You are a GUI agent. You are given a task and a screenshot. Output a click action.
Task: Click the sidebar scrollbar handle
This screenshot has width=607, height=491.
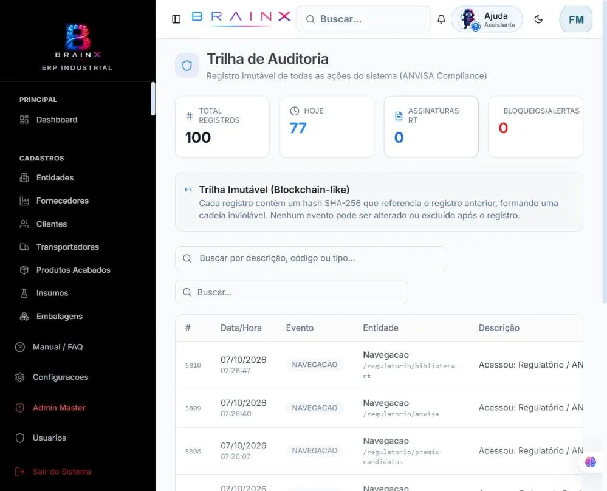[153, 98]
